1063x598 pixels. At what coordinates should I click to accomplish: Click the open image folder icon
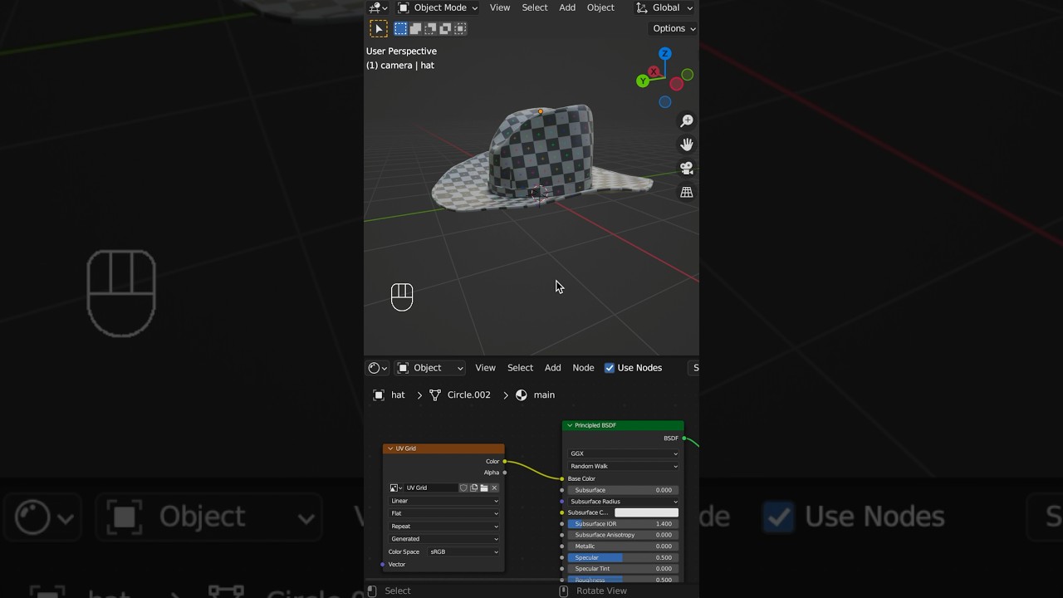484,488
